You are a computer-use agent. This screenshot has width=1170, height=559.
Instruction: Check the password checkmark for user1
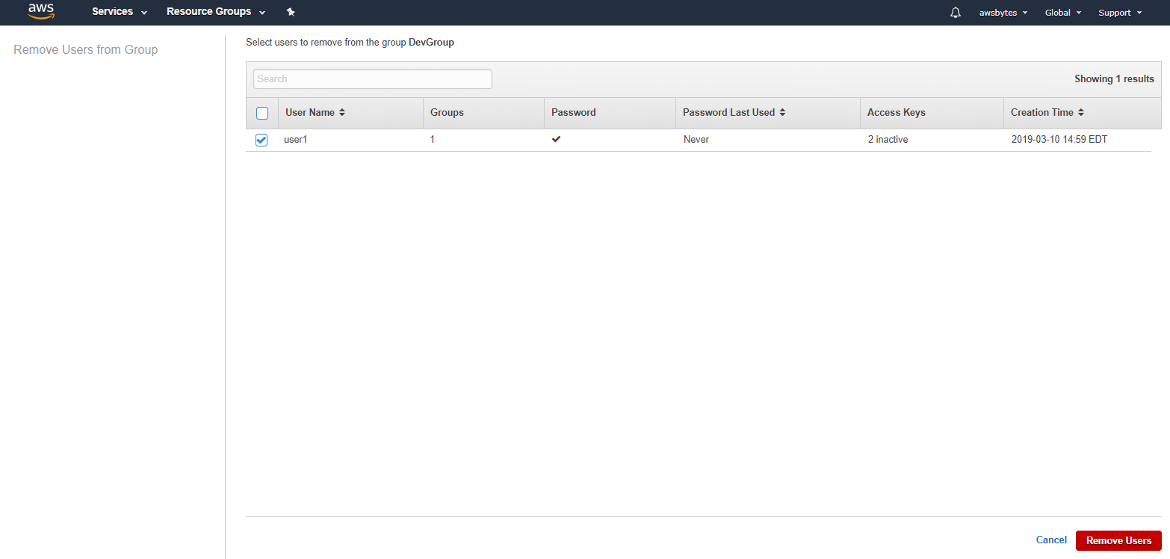coord(556,139)
